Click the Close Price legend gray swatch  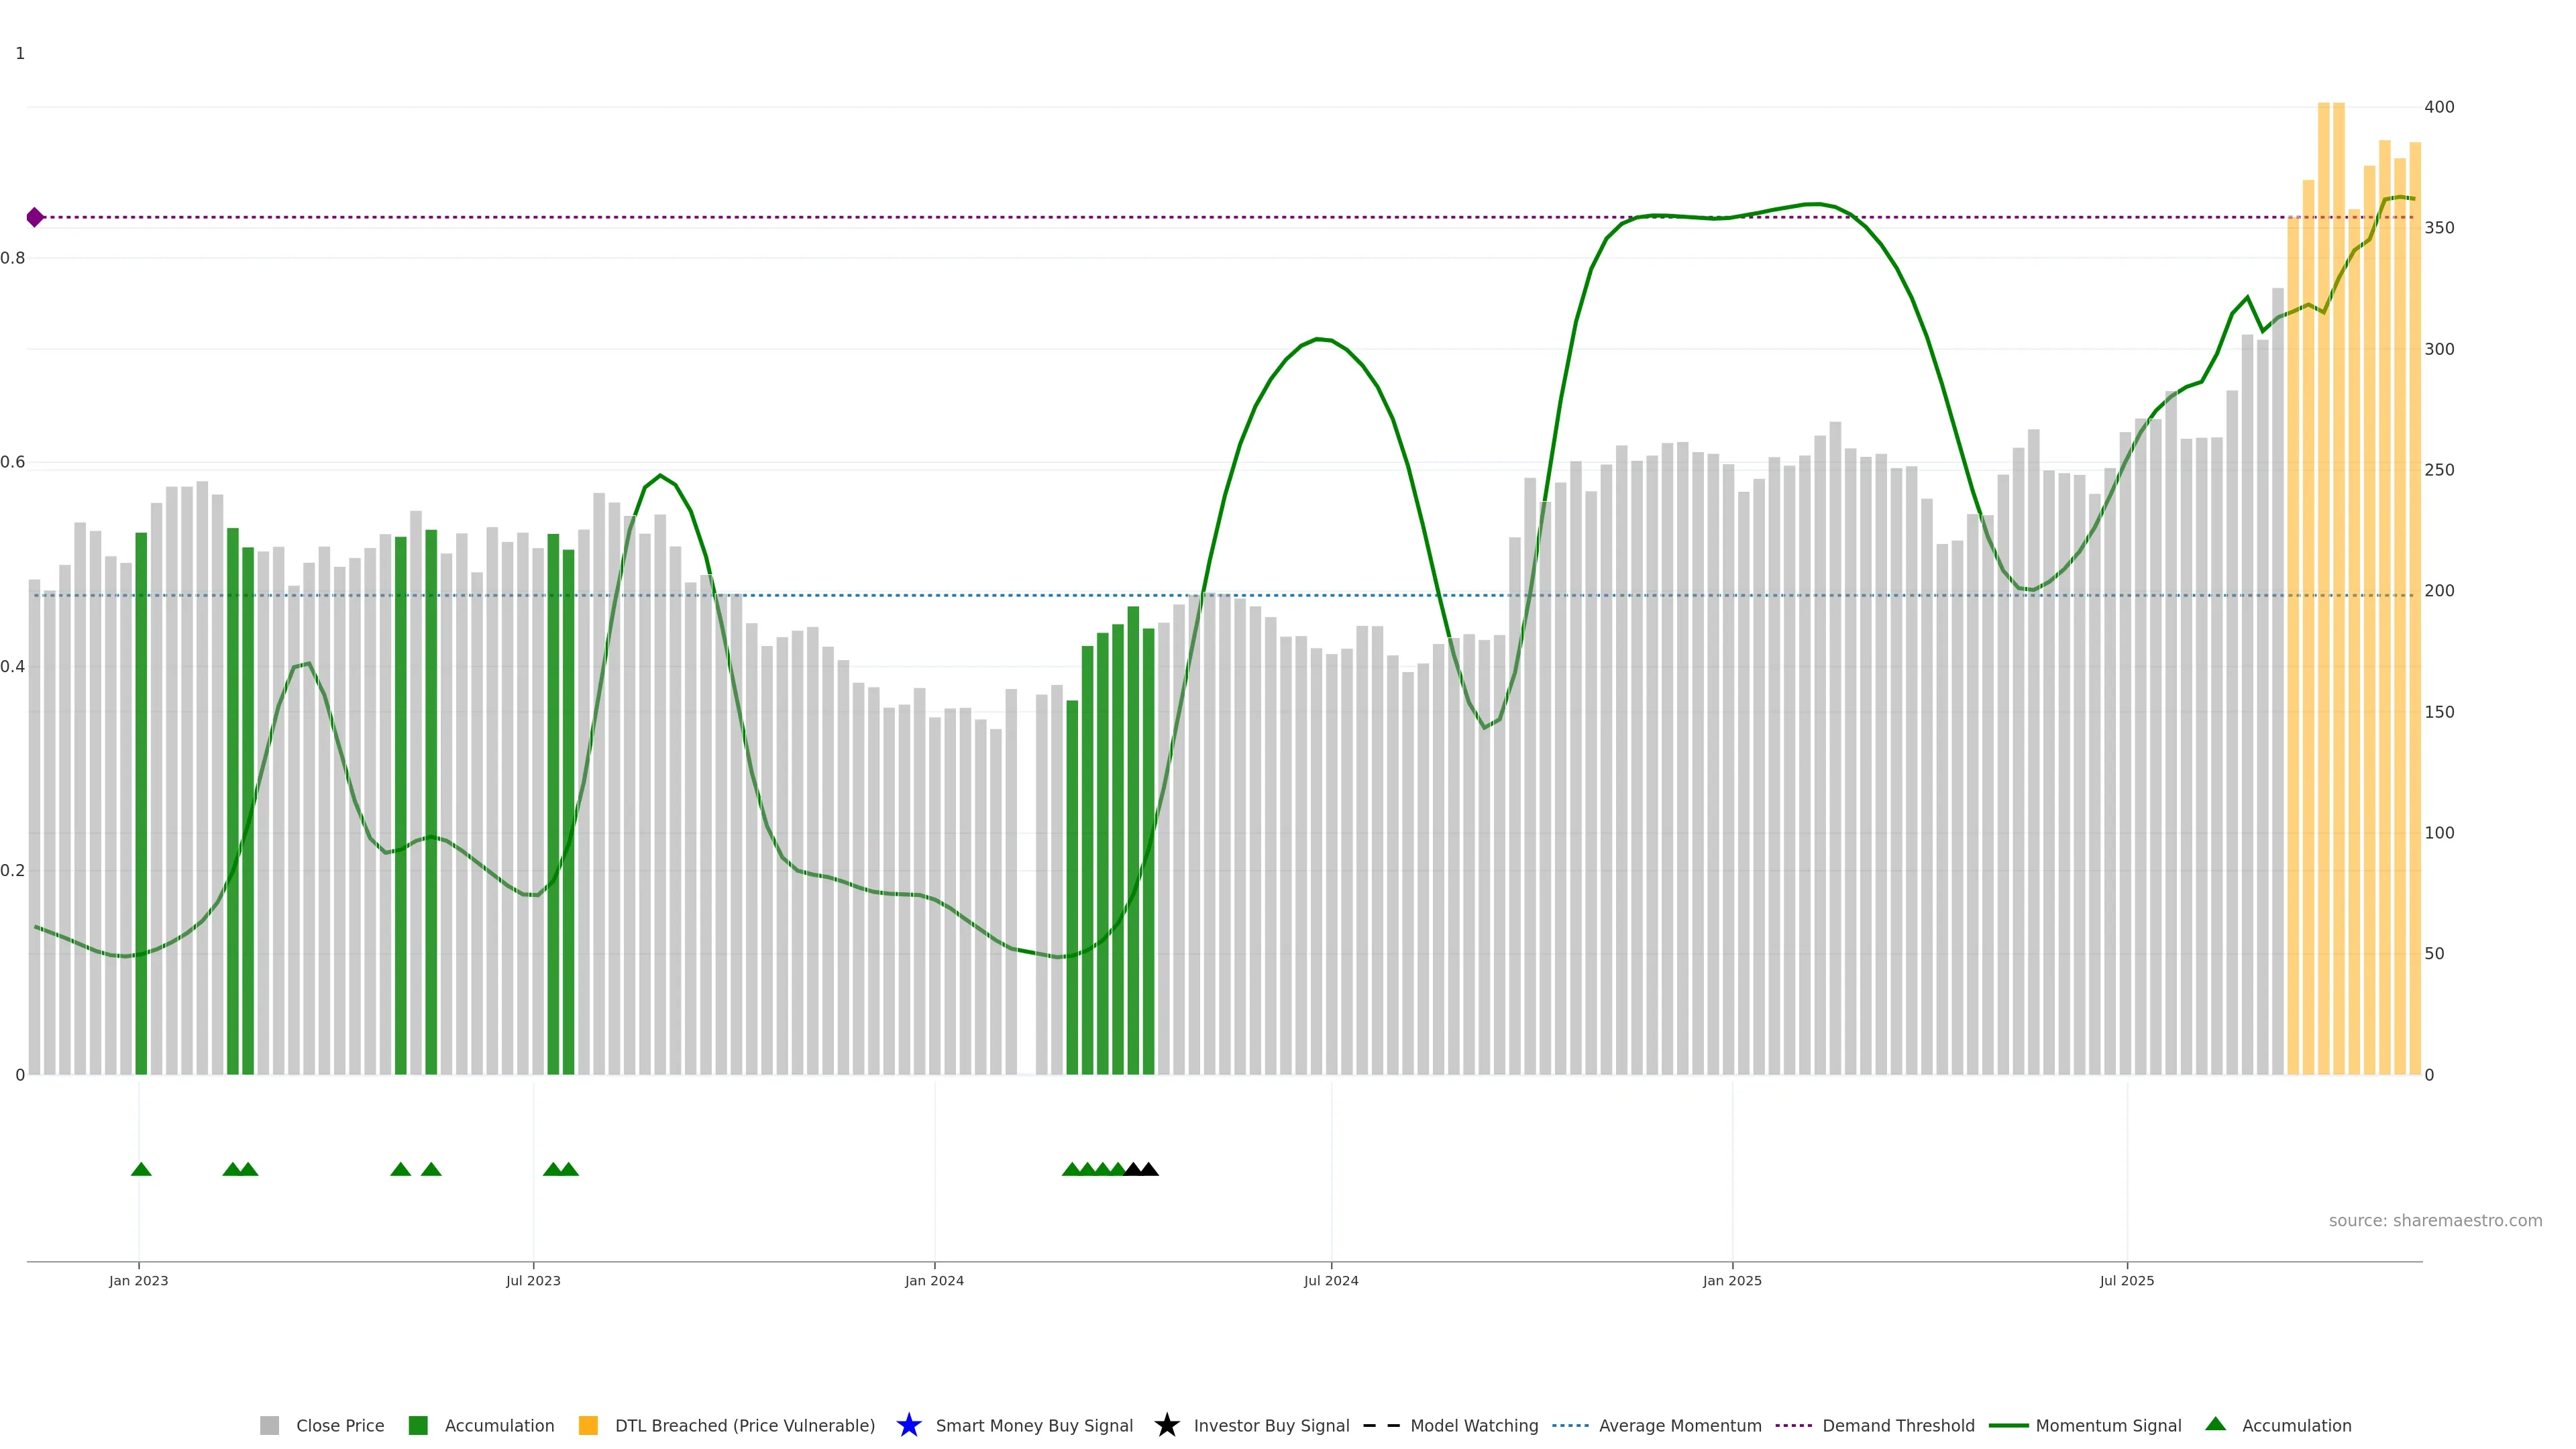pyautogui.click(x=269, y=1425)
